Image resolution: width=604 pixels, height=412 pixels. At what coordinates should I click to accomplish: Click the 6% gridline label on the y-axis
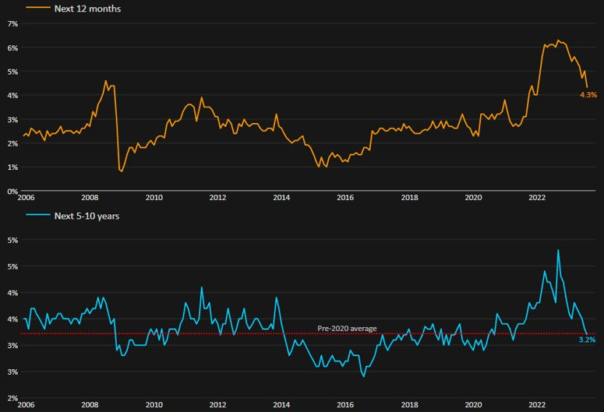point(12,48)
